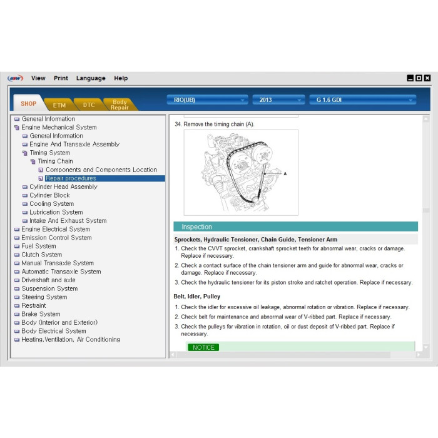
Task: Expand Heating, Ventilation, Air Conditioning text entry
Action: (71, 339)
